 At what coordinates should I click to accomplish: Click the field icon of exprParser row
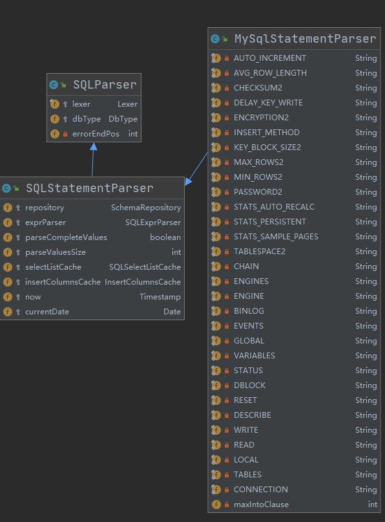[x=8, y=223]
